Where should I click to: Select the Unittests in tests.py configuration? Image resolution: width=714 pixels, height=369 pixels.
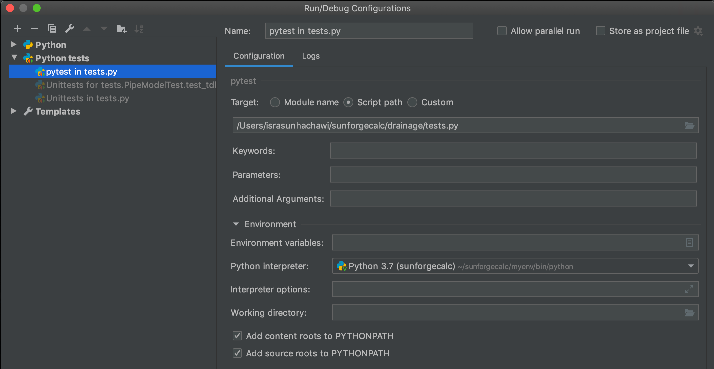click(x=88, y=98)
